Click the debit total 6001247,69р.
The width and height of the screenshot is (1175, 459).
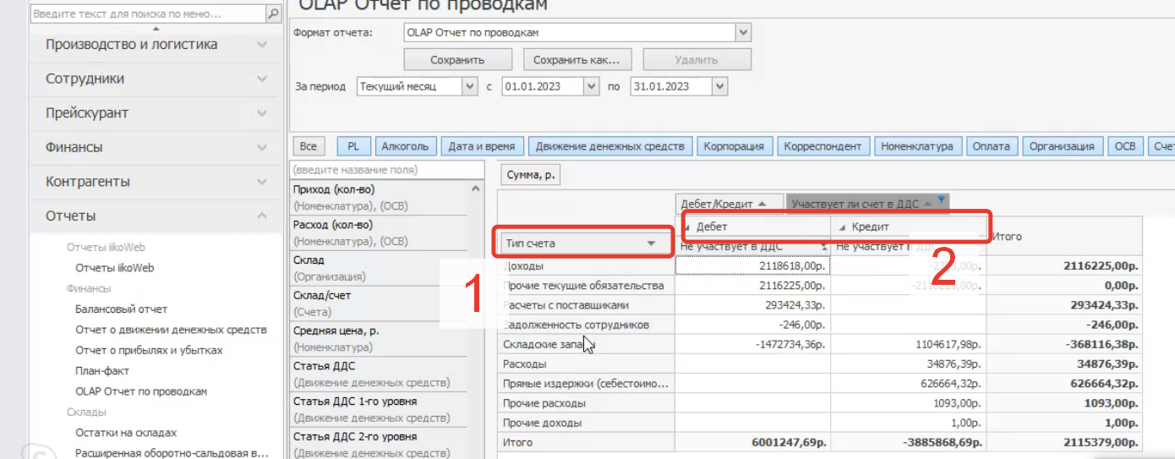(752, 442)
